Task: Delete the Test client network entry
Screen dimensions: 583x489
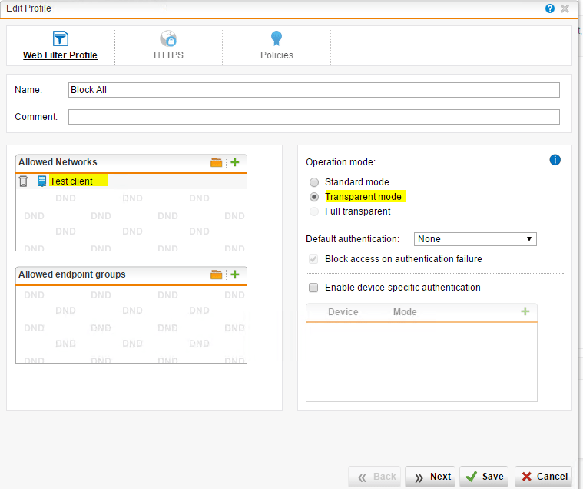Action: click(x=23, y=181)
